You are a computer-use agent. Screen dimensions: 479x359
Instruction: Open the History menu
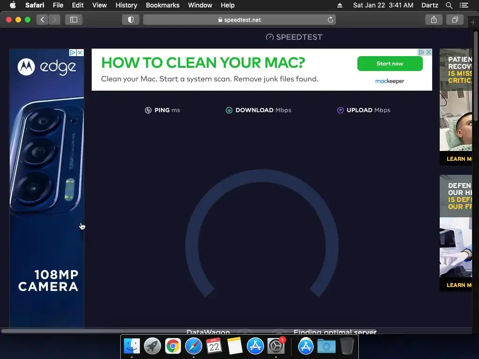coord(126,5)
